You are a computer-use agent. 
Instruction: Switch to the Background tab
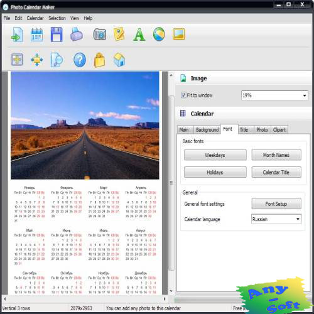pos(207,130)
